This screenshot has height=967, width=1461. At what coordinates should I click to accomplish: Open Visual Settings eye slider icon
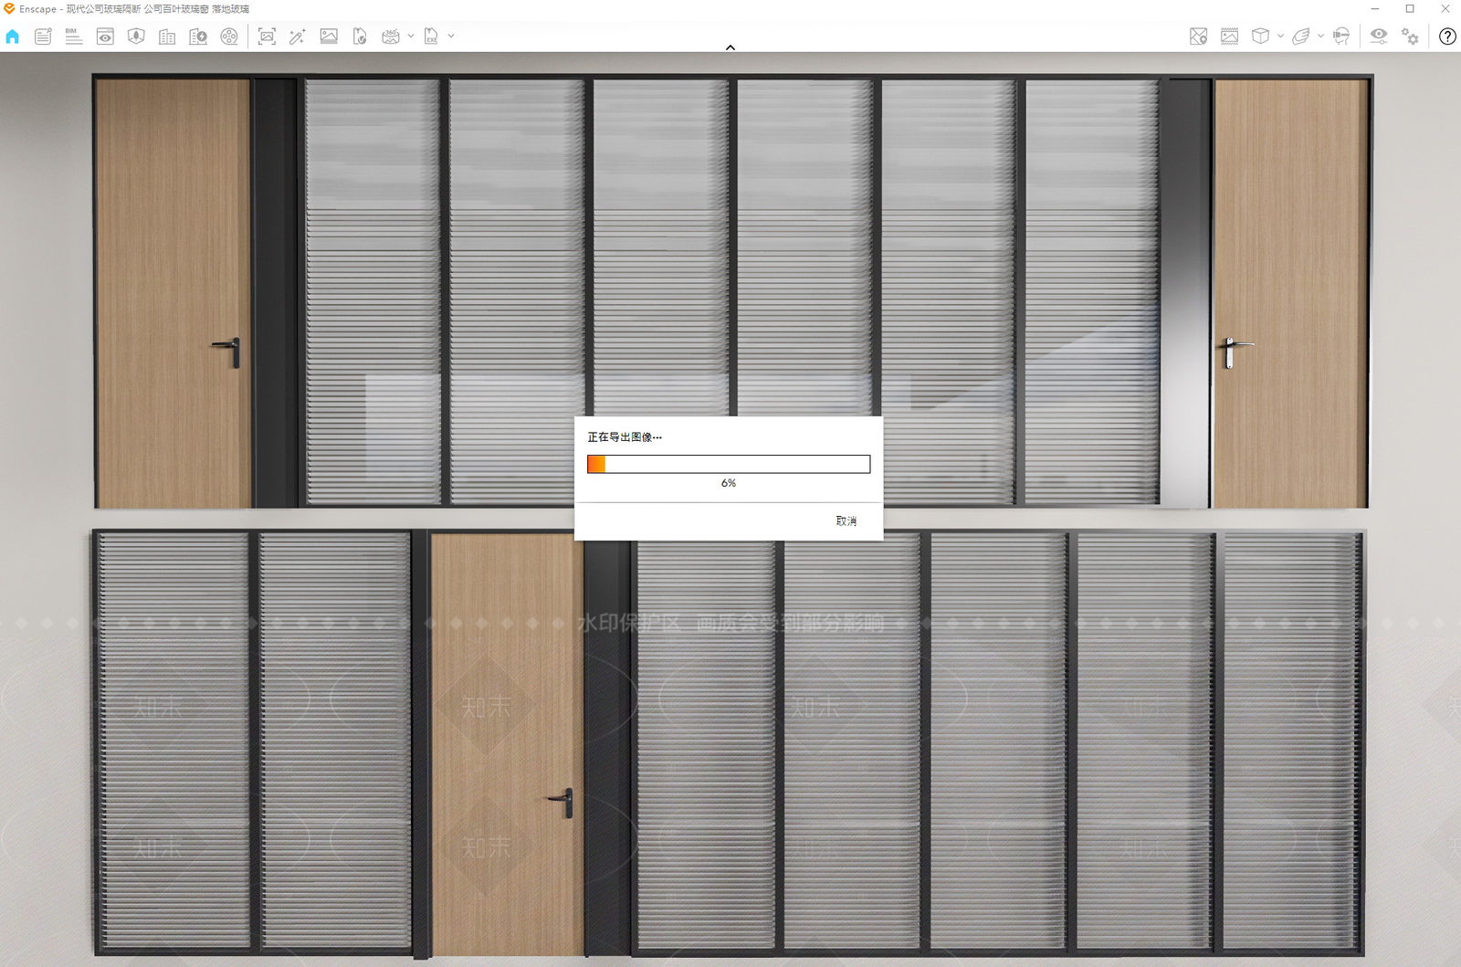click(x=1379, y=37)
